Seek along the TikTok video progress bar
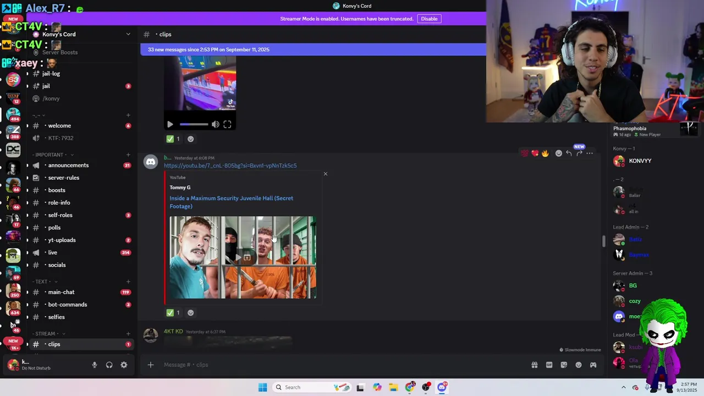Viewport: 704px width, 396px height. click(x=194, y=124)
